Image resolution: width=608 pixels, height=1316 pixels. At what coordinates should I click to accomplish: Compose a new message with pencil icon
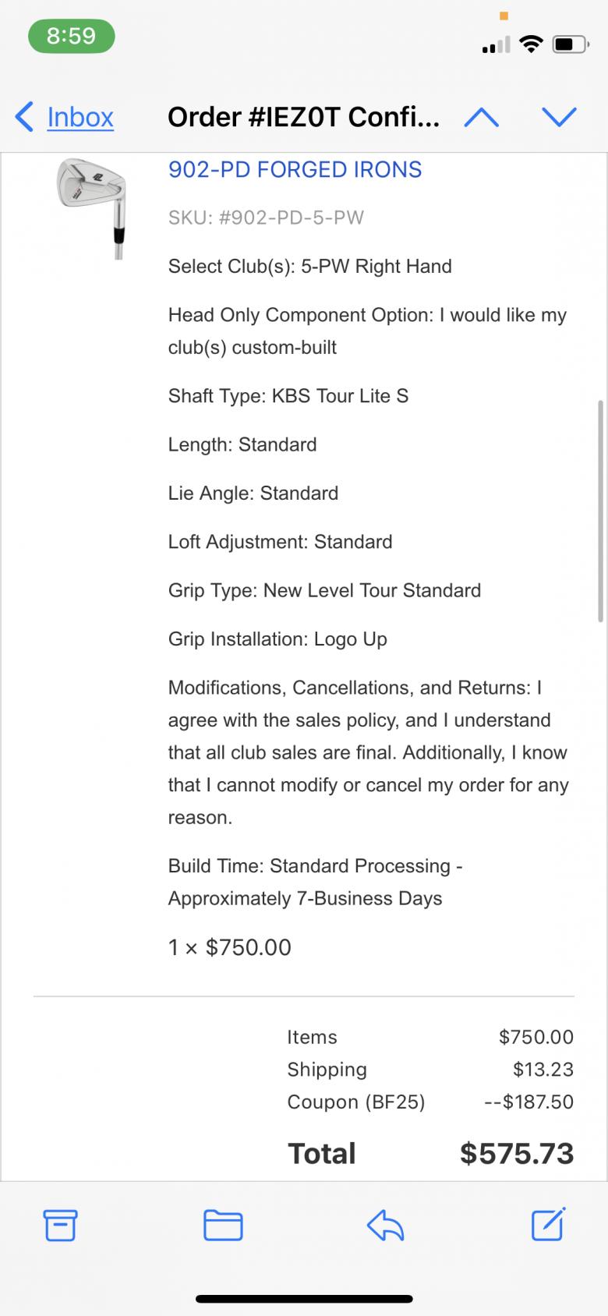coord(548,1224)
